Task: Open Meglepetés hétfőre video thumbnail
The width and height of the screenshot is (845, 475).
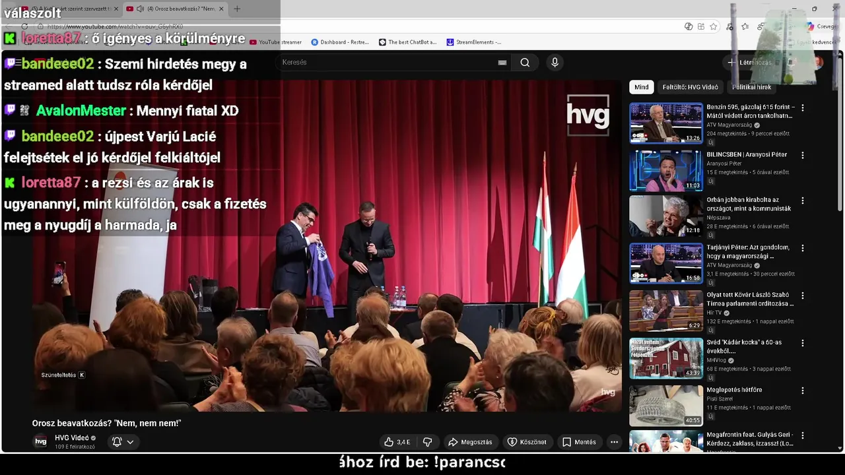Action: click(x=666, y=406)
